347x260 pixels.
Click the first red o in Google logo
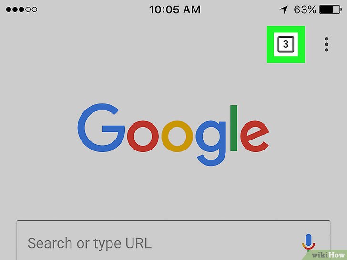pos(143,136)
